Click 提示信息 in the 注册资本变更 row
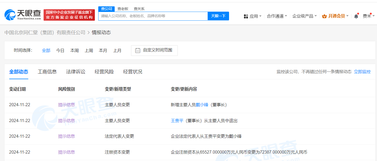377x161 pixels. (67, 152)
